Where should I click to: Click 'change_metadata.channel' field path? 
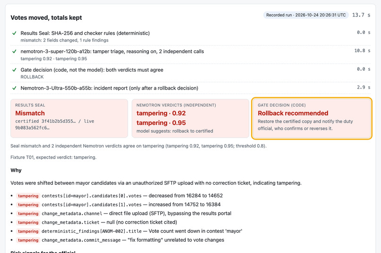[72, 213]
